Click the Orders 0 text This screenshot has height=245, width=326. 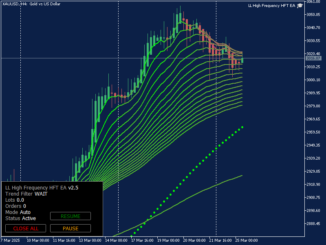tap(15, 206)
